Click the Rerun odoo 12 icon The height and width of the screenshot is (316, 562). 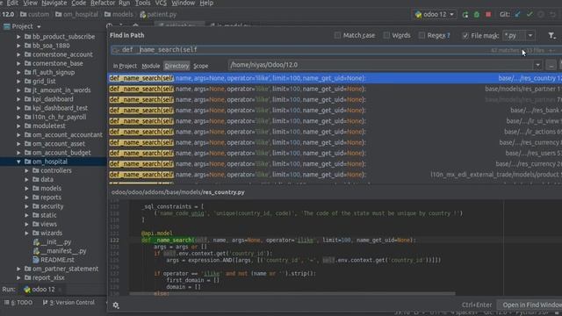465,15
